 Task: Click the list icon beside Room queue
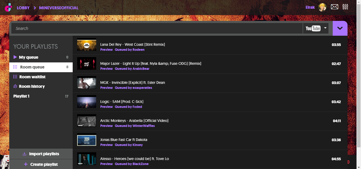[15, 67]
